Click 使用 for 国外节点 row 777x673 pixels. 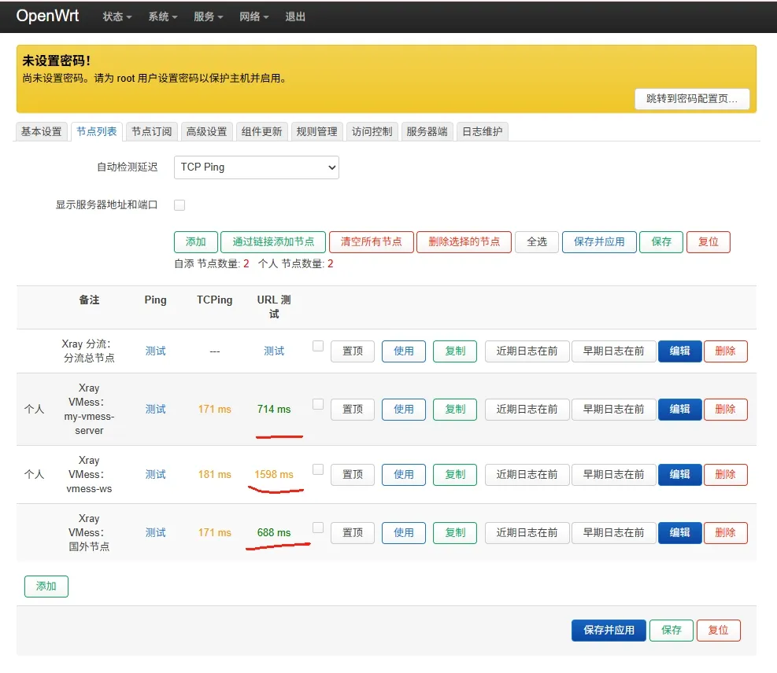pyautogui.click(x=403, y=533)
